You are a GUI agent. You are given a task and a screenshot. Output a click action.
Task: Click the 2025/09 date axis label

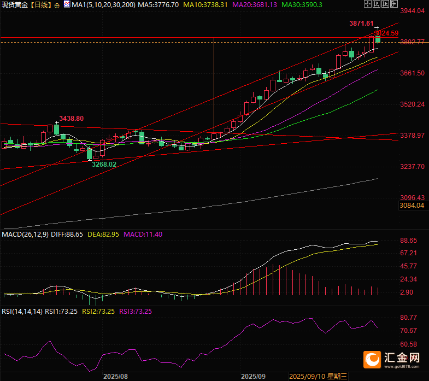pyautogui.click(x=253, y=376)
